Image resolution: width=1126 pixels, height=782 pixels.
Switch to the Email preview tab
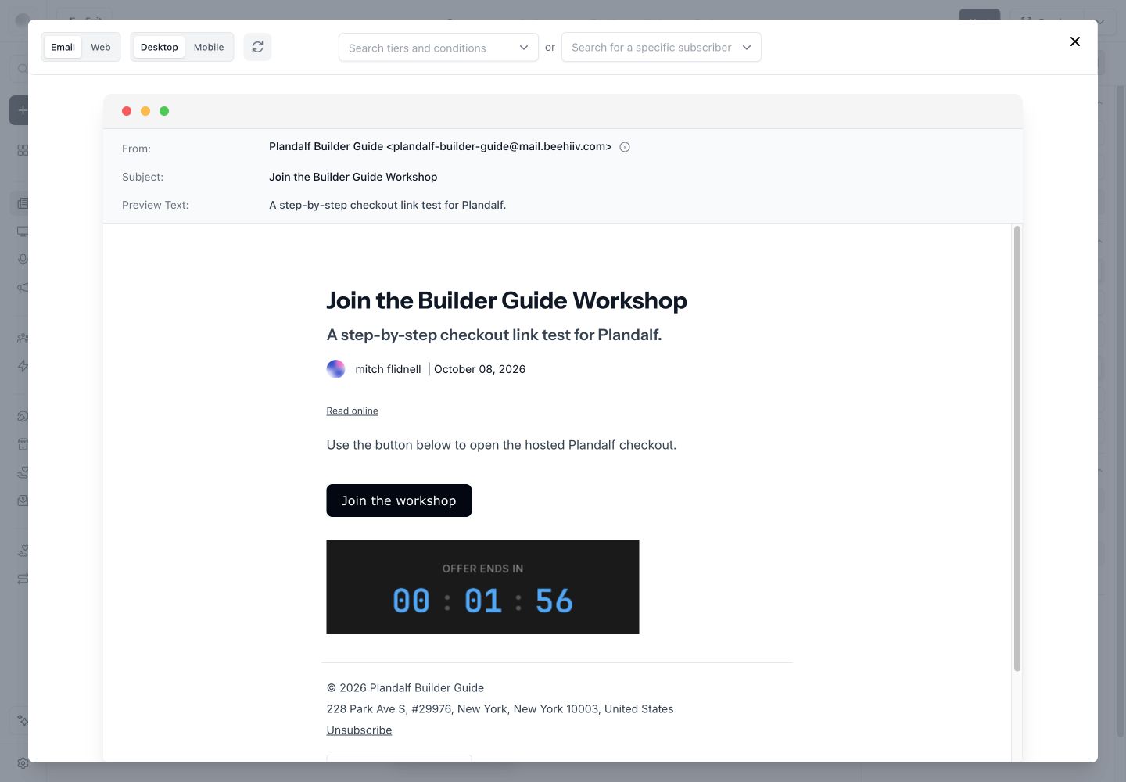point(63,47)
